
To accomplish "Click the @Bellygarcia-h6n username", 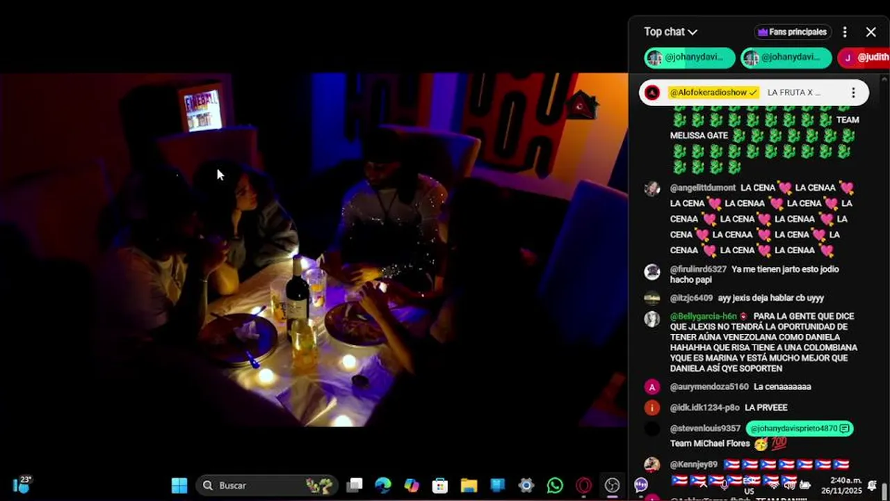I will [x=704, y=316].
